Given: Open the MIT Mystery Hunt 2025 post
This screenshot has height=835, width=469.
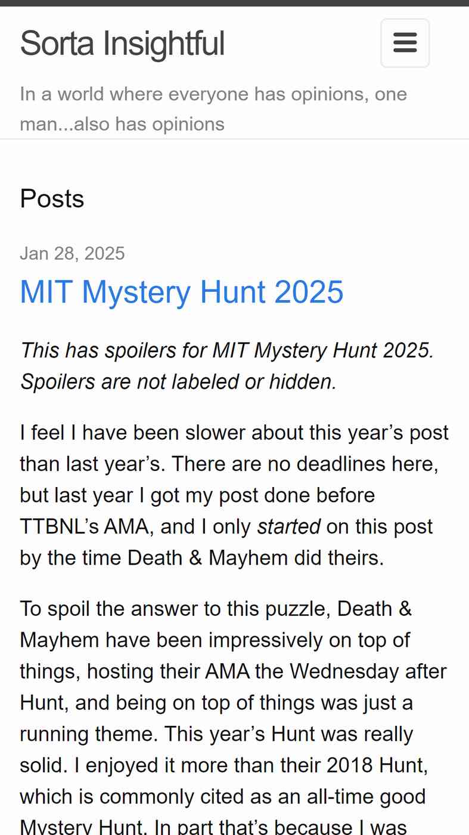Looking at the screenshot, I should tap(182, 292).
